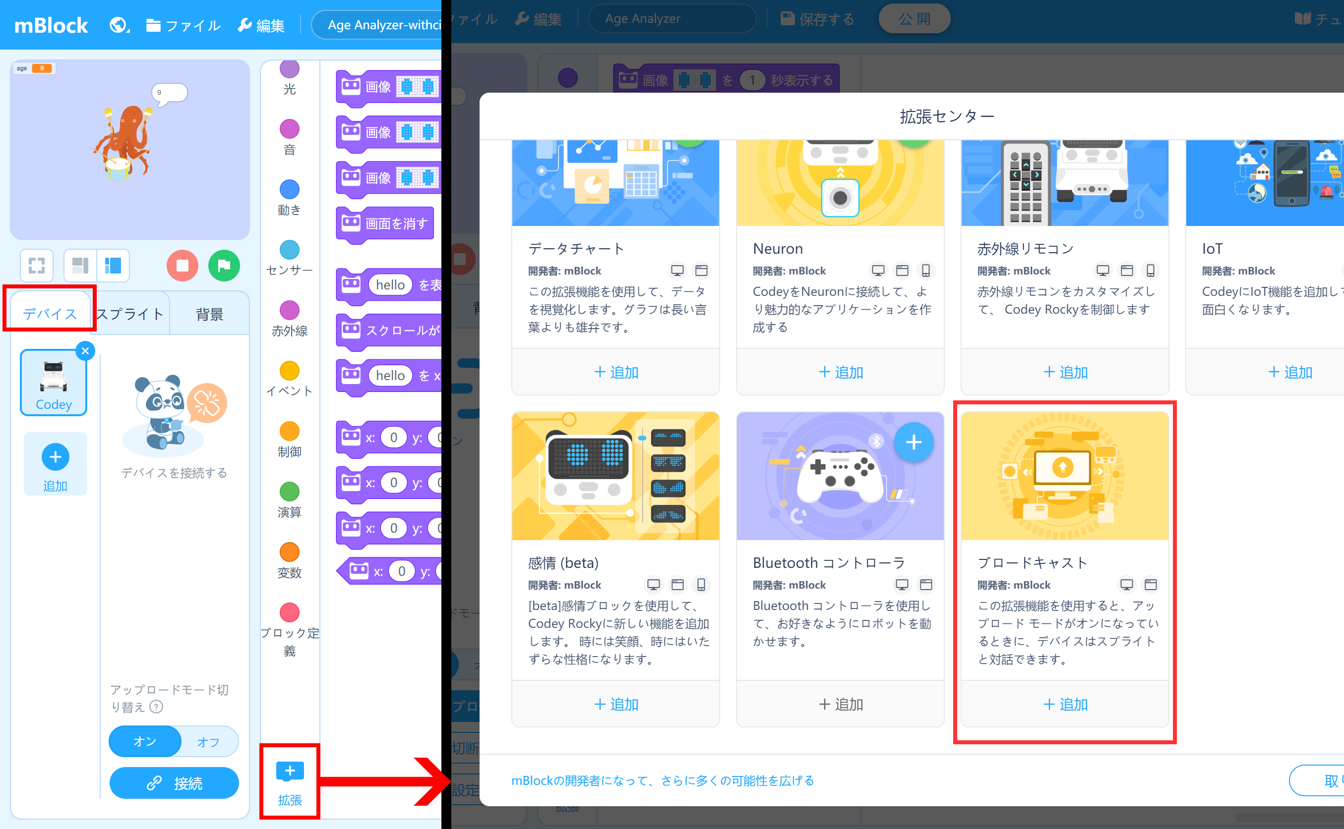The image size is (1344, 829).
Task: Stop the running project
Action: (183, 266)
